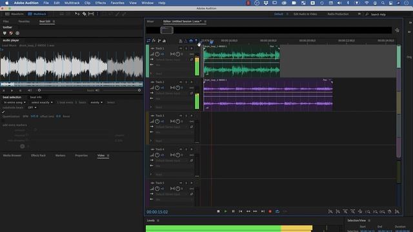Select the Slip tool in top toolbar
413x232 pixels.
point(91,14)
